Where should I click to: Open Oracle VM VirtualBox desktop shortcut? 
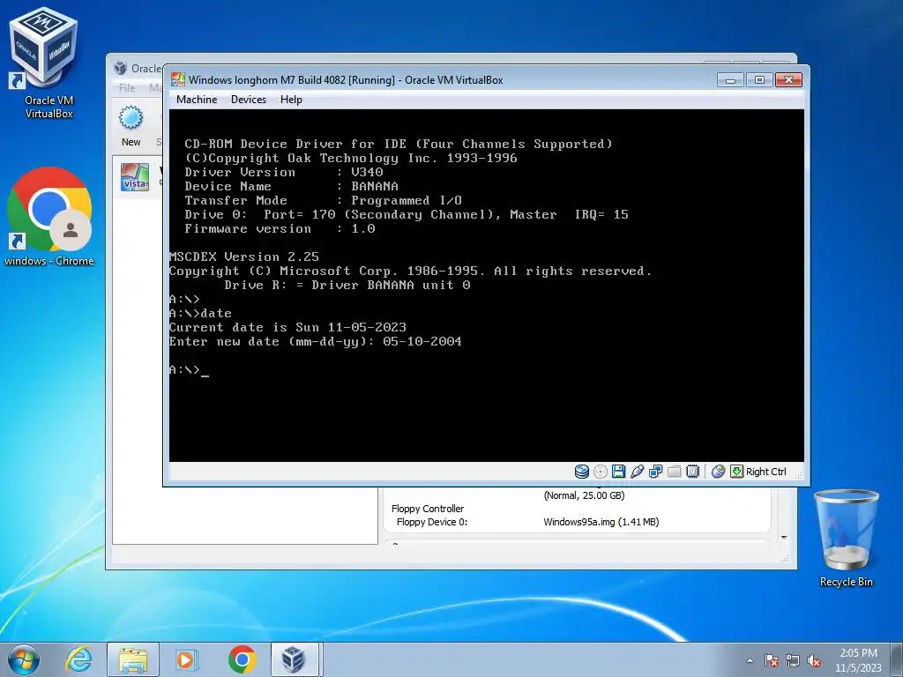(x=44, y=63)
